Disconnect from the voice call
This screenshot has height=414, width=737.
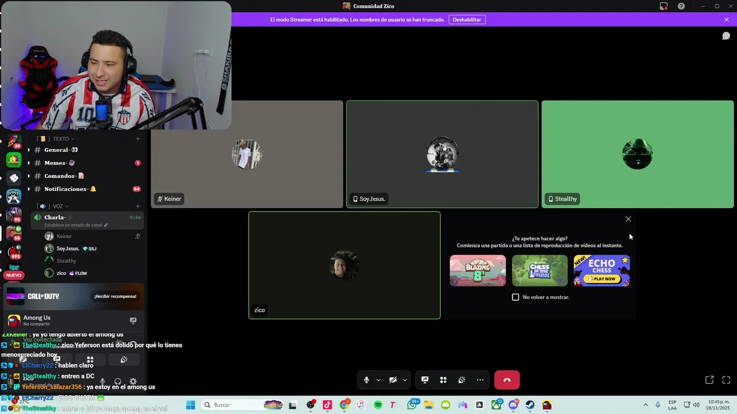coord(507,380)
